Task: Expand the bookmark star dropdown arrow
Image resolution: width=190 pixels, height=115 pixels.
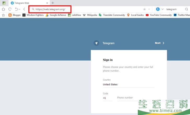Action: click(149, 9)
